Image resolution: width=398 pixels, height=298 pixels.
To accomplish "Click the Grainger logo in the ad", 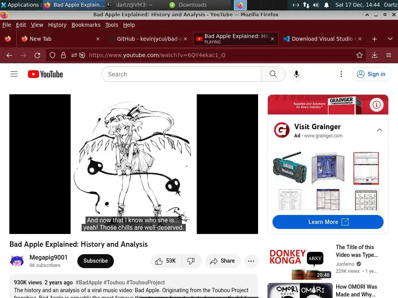I will tap(282, 130).
